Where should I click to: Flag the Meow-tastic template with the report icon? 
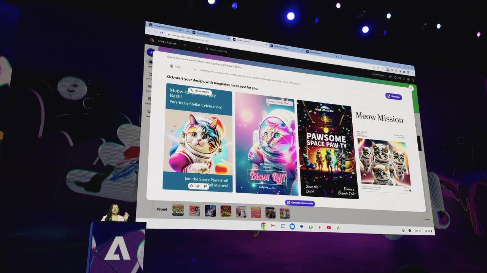click(x=205, y=186)
